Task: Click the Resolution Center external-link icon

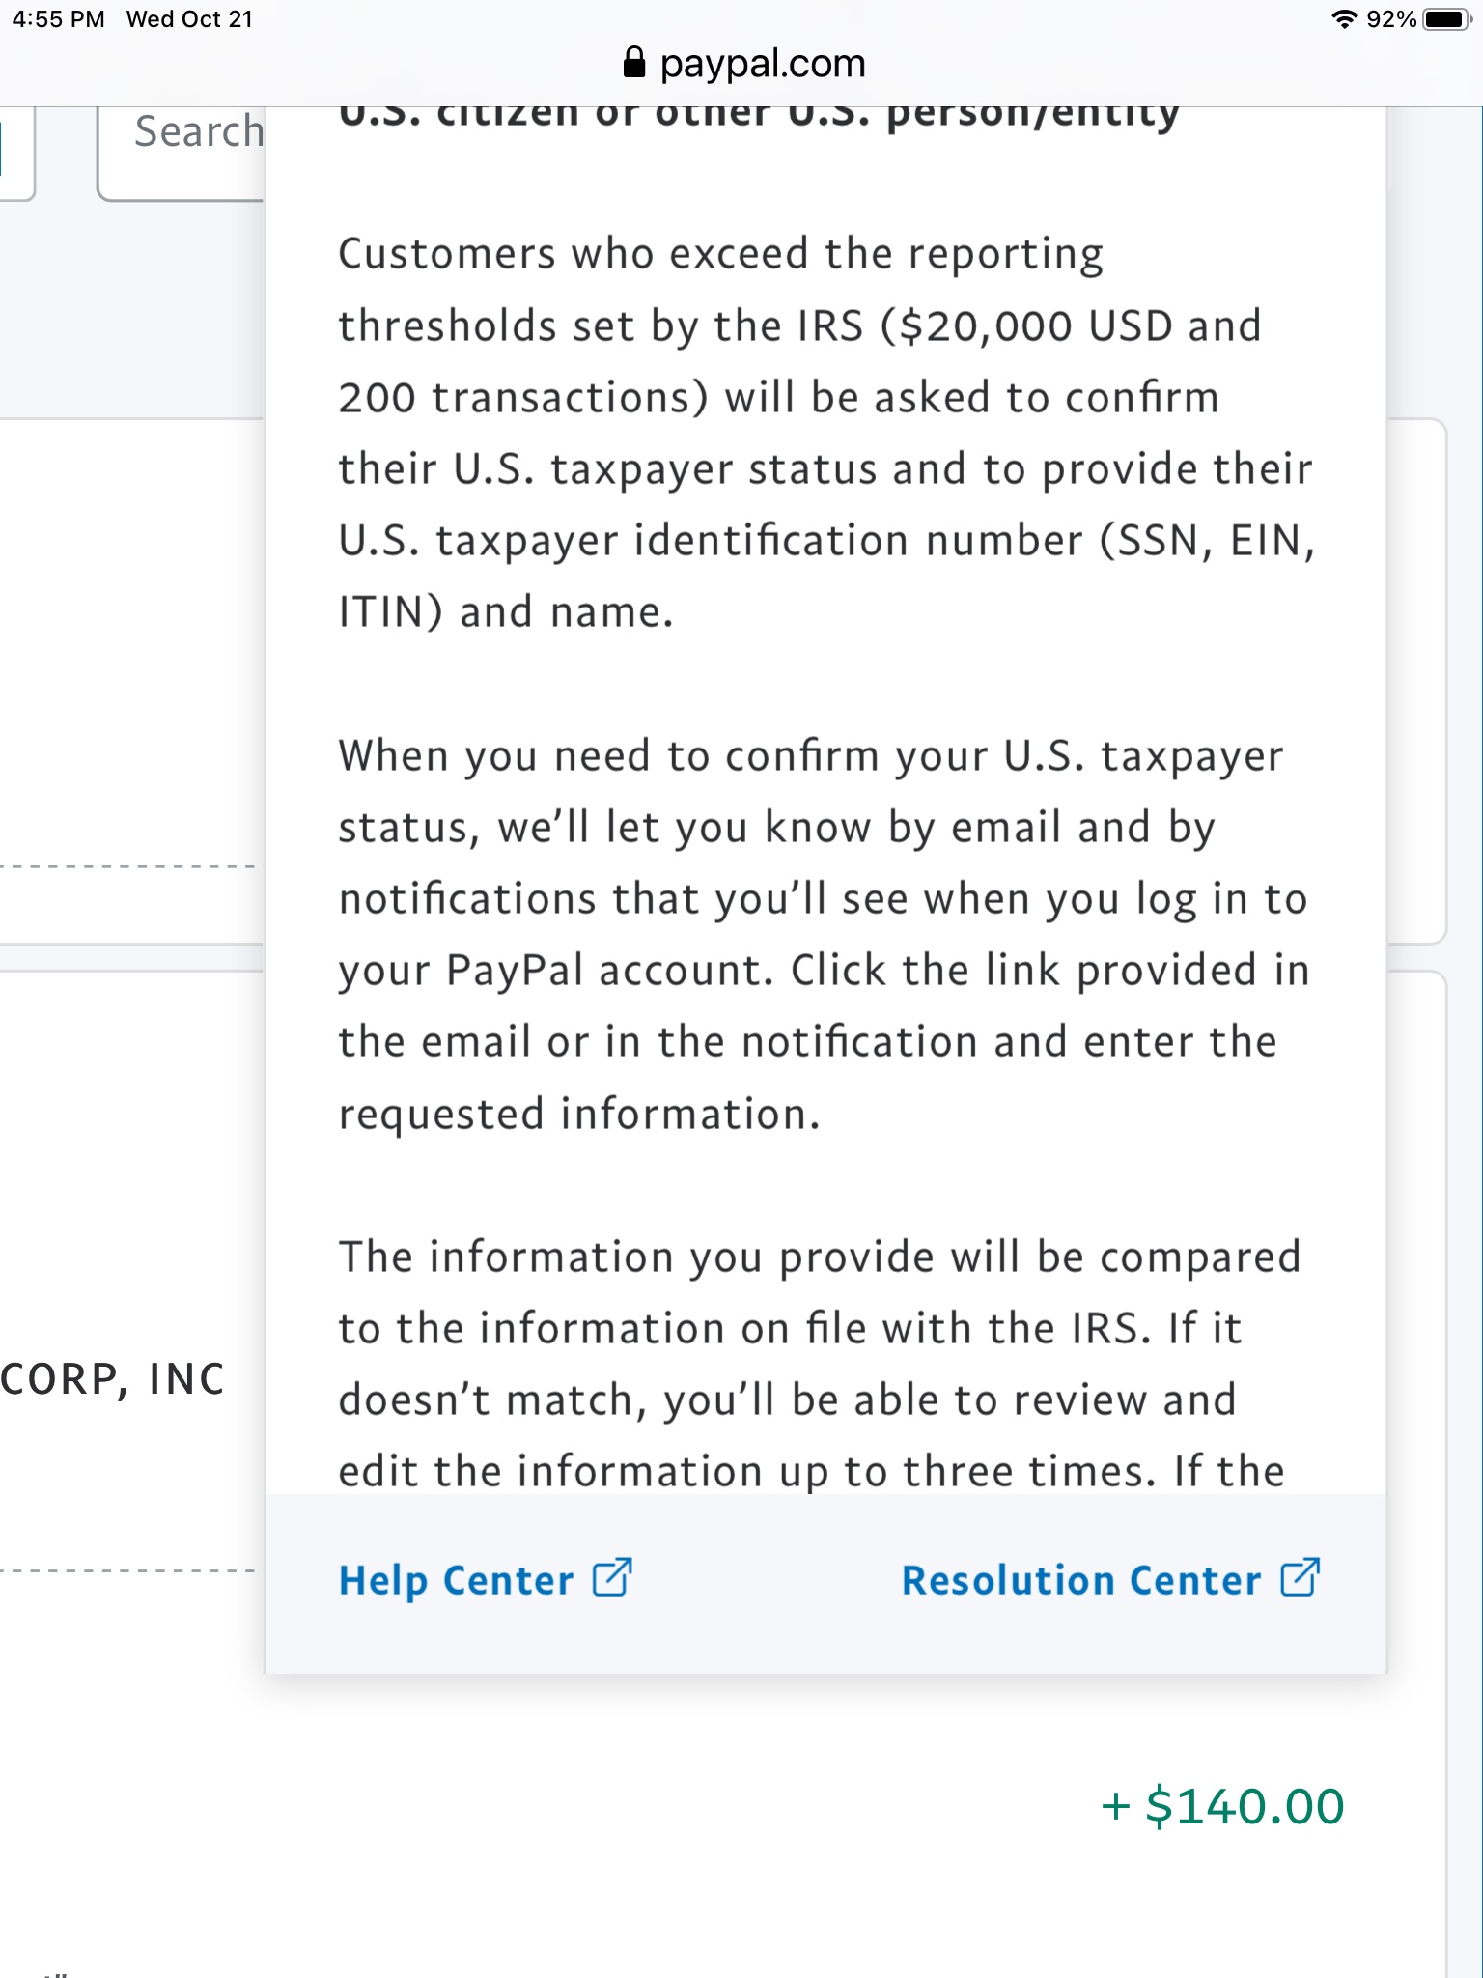Action: click(x=1300, y=1578)
